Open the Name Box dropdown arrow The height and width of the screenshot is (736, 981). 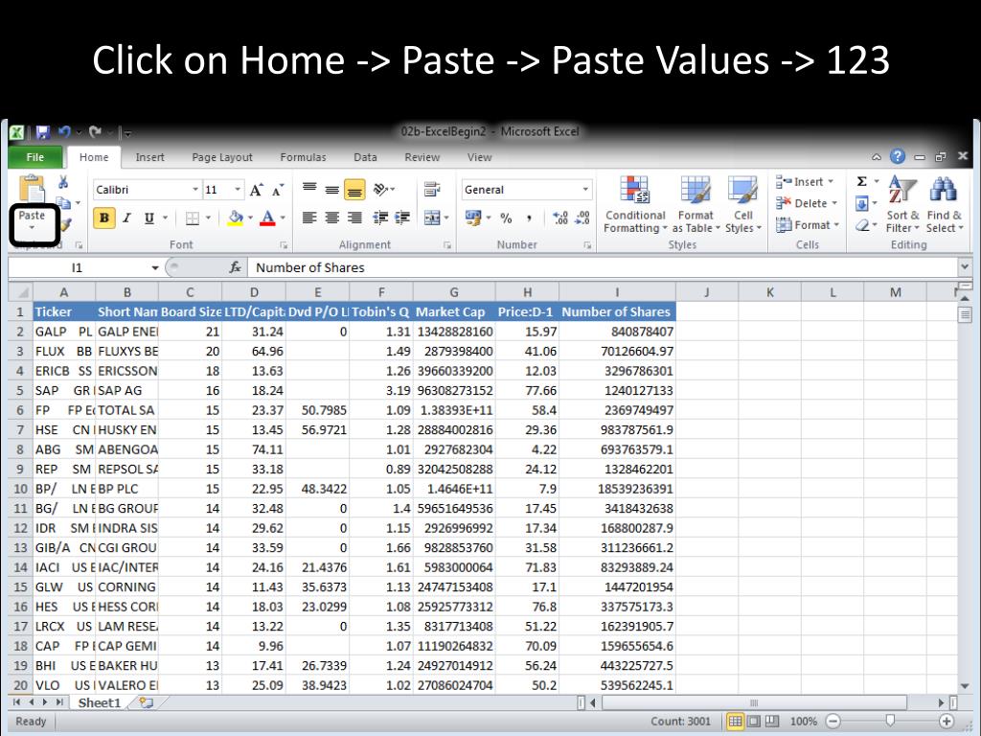(154, 268)
